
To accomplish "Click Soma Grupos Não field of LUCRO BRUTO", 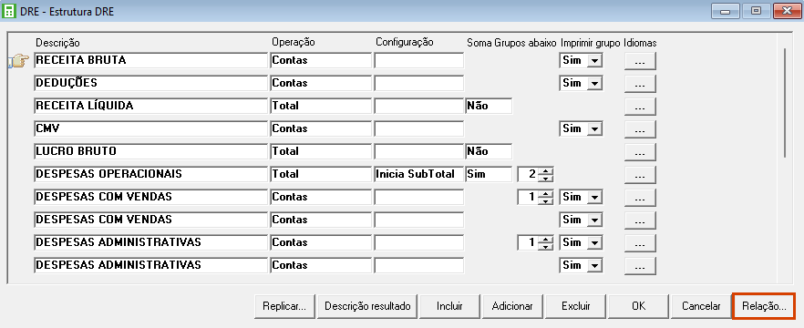I will click(x=489, y=151).
